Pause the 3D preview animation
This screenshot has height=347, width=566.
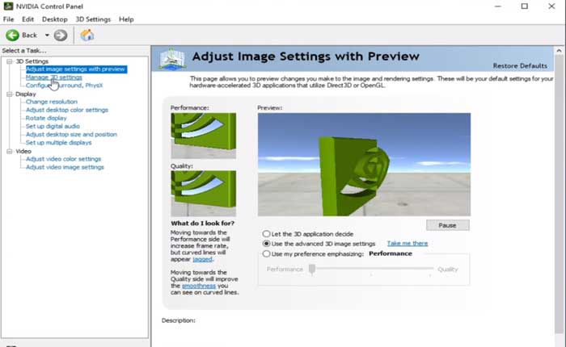pyautogui.click(x=447, y=225)
